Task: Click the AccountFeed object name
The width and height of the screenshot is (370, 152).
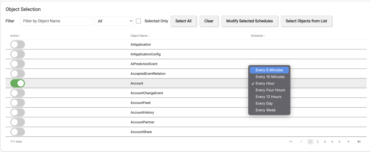Action: point(141,103)
